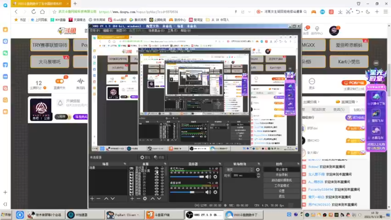The image size is (391, 220).
Task: Open microphone/Aux channel settings gear
Action: click(x=215, y=177)
